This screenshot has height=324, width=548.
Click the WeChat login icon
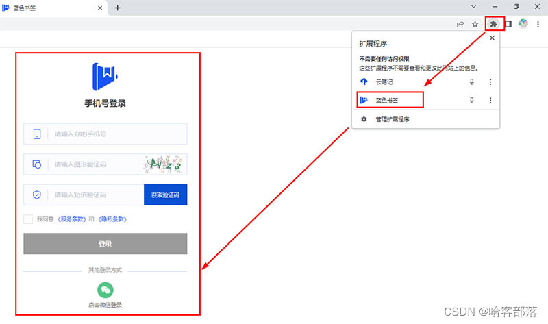(x=105, y=290)
